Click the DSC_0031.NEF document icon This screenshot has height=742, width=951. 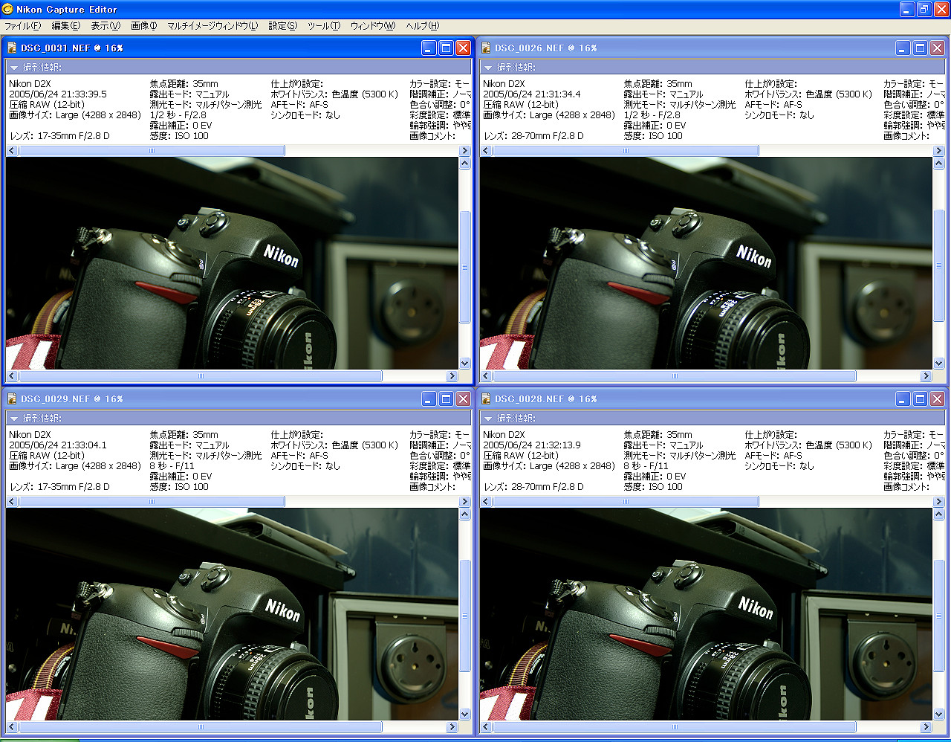point(12,48)
